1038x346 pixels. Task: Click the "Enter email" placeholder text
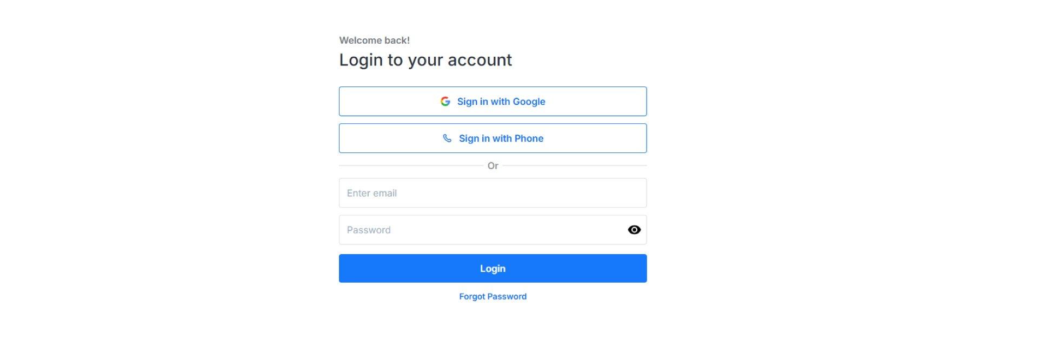[372, 193]
